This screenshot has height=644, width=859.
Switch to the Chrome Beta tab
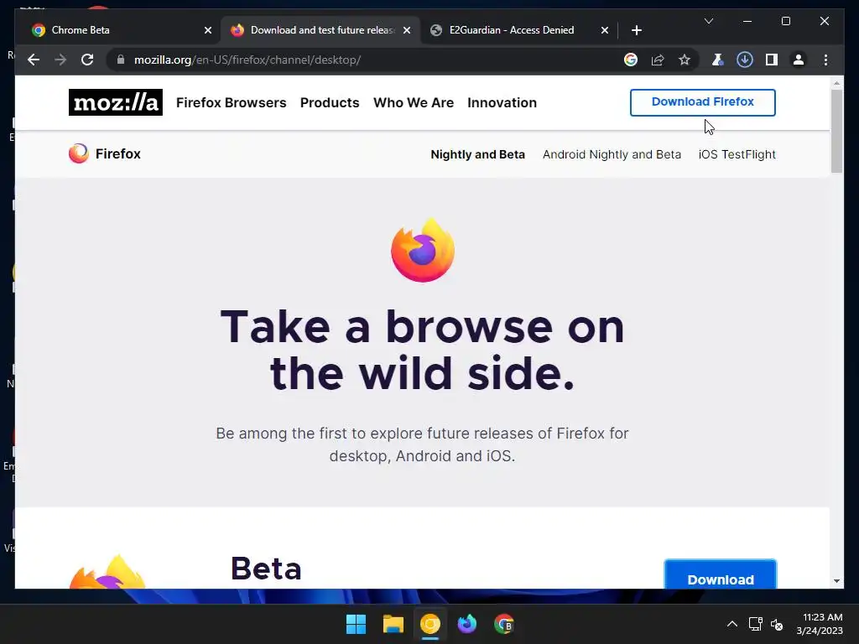(x=117, y=30)
